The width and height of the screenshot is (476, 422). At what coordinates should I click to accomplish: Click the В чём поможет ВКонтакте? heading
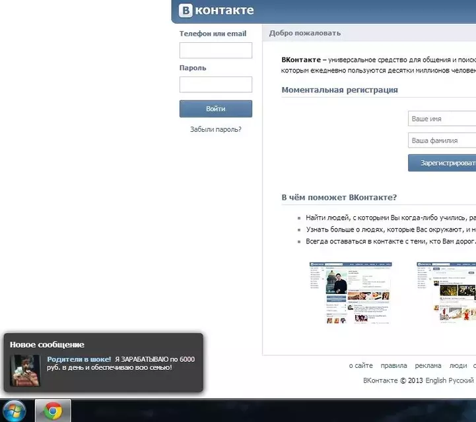[339, 197]
